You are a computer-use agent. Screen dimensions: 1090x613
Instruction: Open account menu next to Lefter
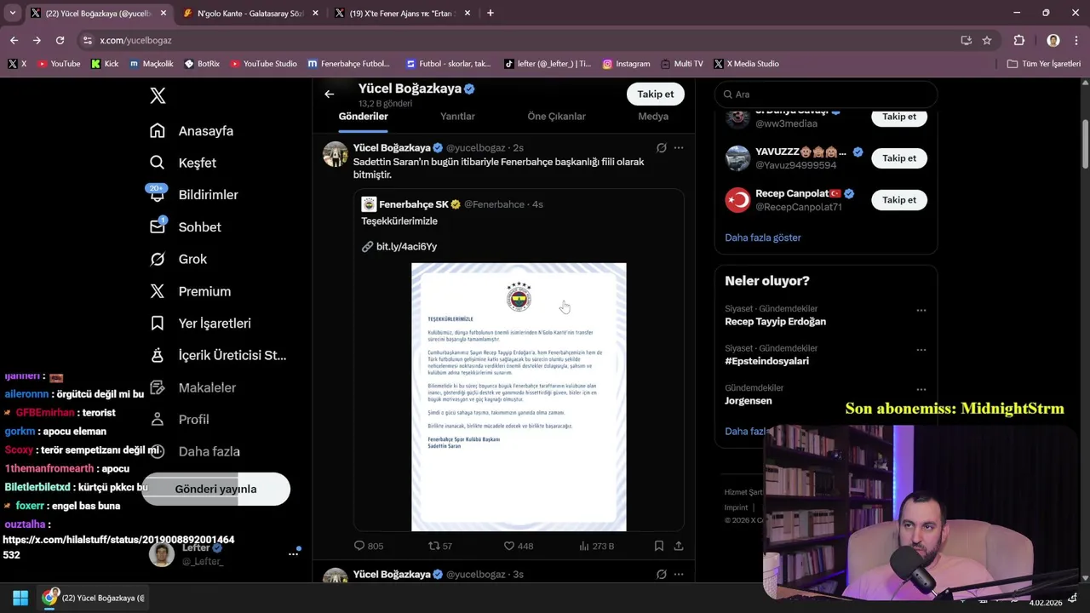pyautogui.click(x=293, y=553)
